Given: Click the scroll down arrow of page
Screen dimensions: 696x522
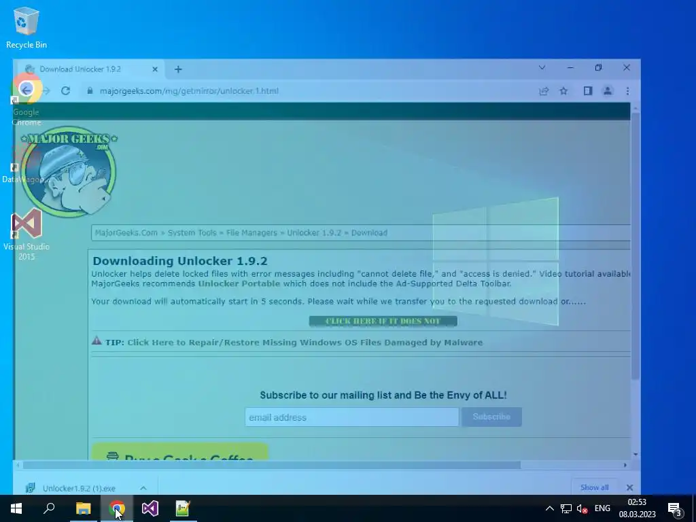Looking at the screenshot, I should [636, 454].
